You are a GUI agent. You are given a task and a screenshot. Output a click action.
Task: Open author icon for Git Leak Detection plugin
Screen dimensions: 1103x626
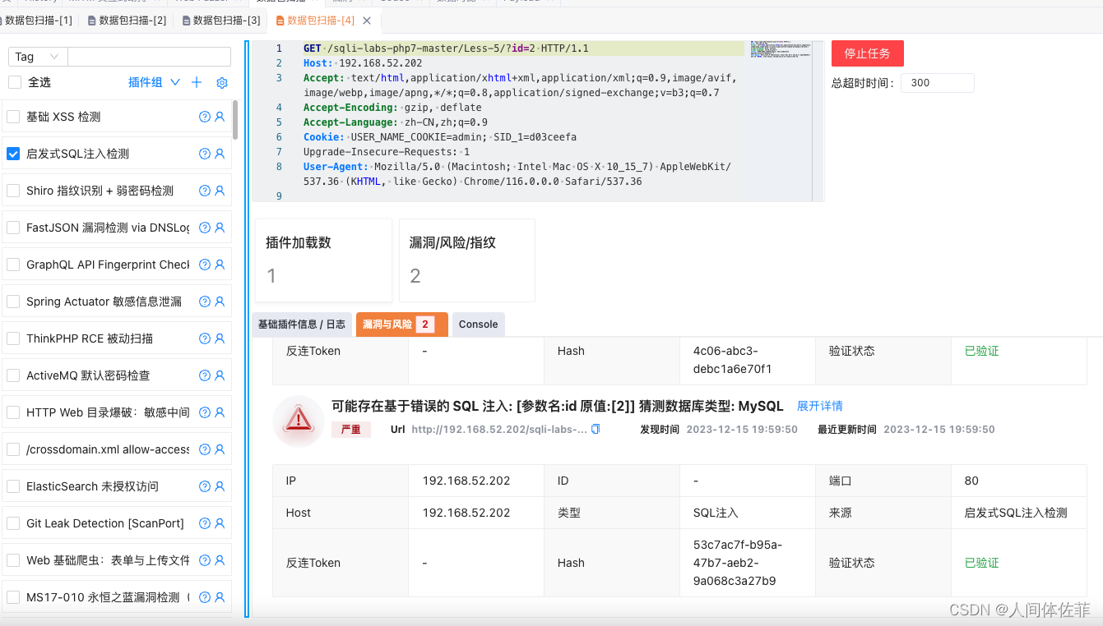pyautogui.click(x=220, y=523)
